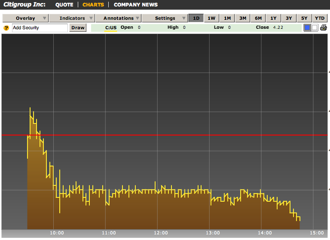
Task: Click the 13:00 time axis label
Action: coord(213,233)
